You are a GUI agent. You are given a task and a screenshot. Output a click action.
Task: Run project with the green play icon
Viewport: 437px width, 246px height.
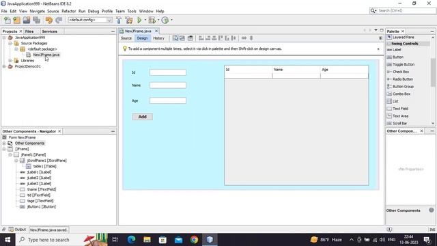[x=139, y=20]
